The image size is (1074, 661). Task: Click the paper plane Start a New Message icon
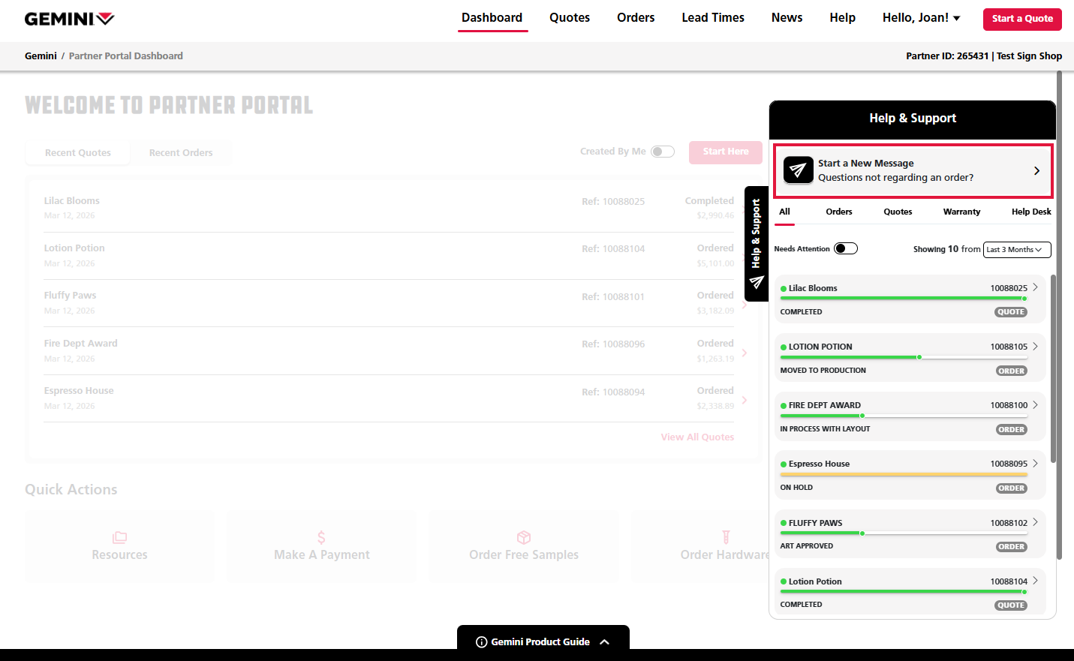[x=799, y=170]
